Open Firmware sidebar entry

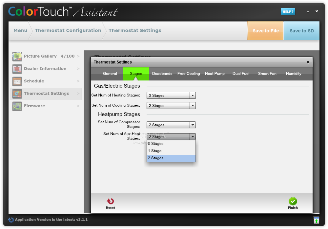tap(46, 106)
